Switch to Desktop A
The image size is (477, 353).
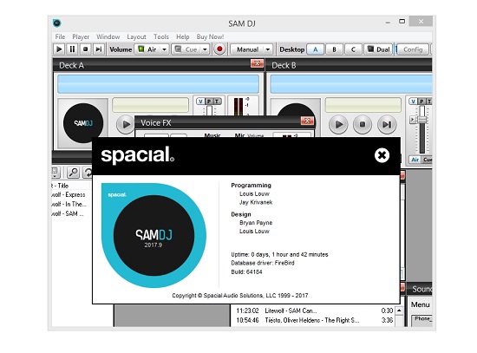[x=315, y=49]
